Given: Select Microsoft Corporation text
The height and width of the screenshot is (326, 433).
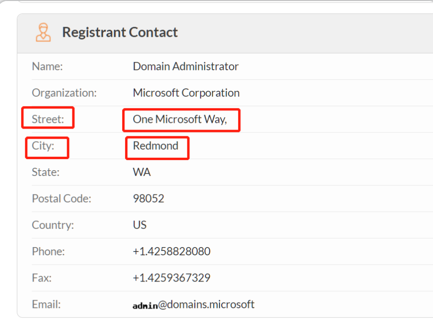Looking at the screenshot, I should [186, 93].
